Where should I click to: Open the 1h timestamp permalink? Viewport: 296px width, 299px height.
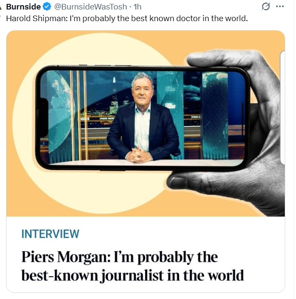(x=137, y=6)
